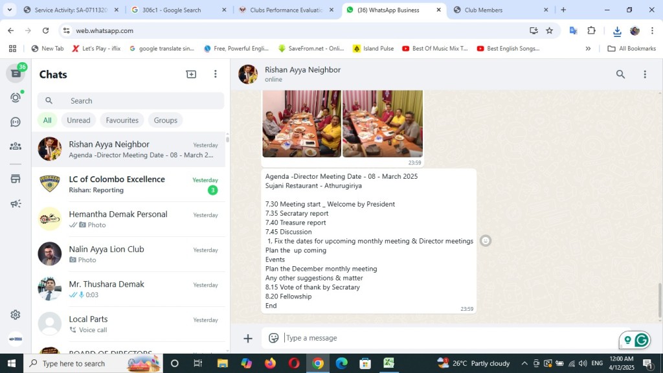Search within Rishan Ayya conversation
The height and width of the screenshot is (373, 663).
pyautogui.click(x=620, y=74)
